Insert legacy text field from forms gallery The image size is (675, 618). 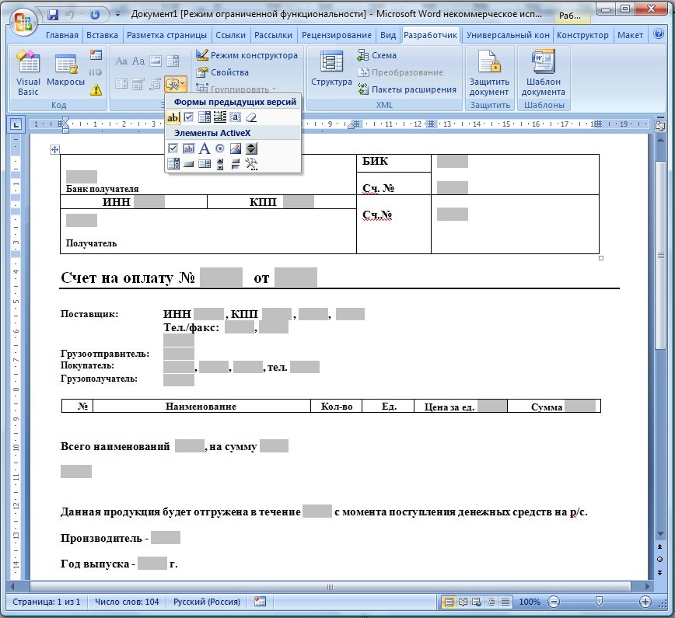pyautogui.click(x=173, y=117)
